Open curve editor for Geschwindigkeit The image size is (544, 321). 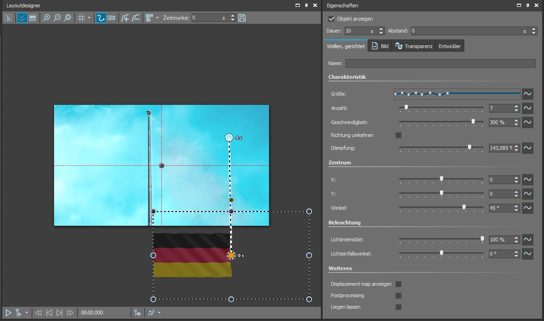[528, 122]
